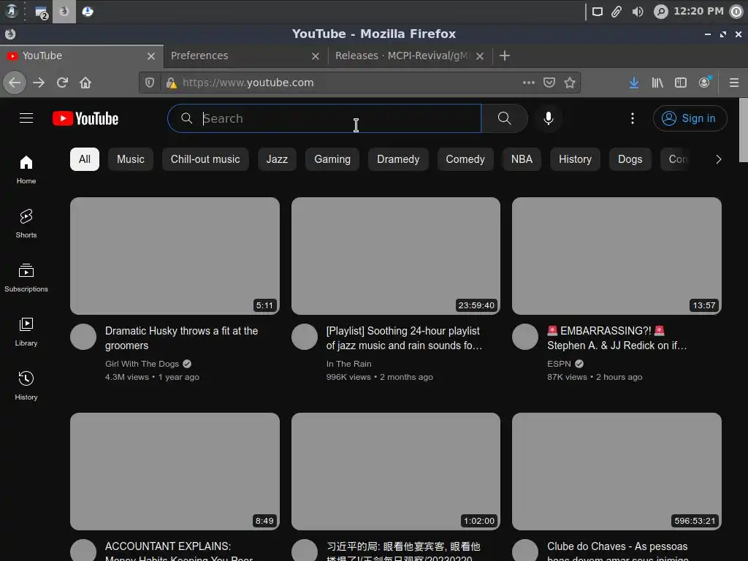This screenshot has height=561, width=748.
Task: Show Firefox downloads panel
Action: coord(634,83)
